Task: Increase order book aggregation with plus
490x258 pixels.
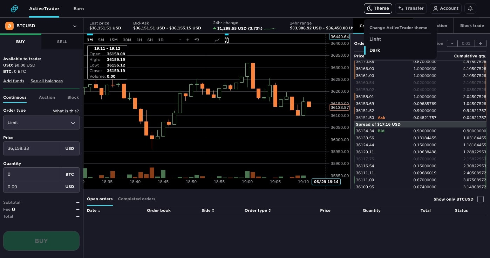Action: [480, 43]
